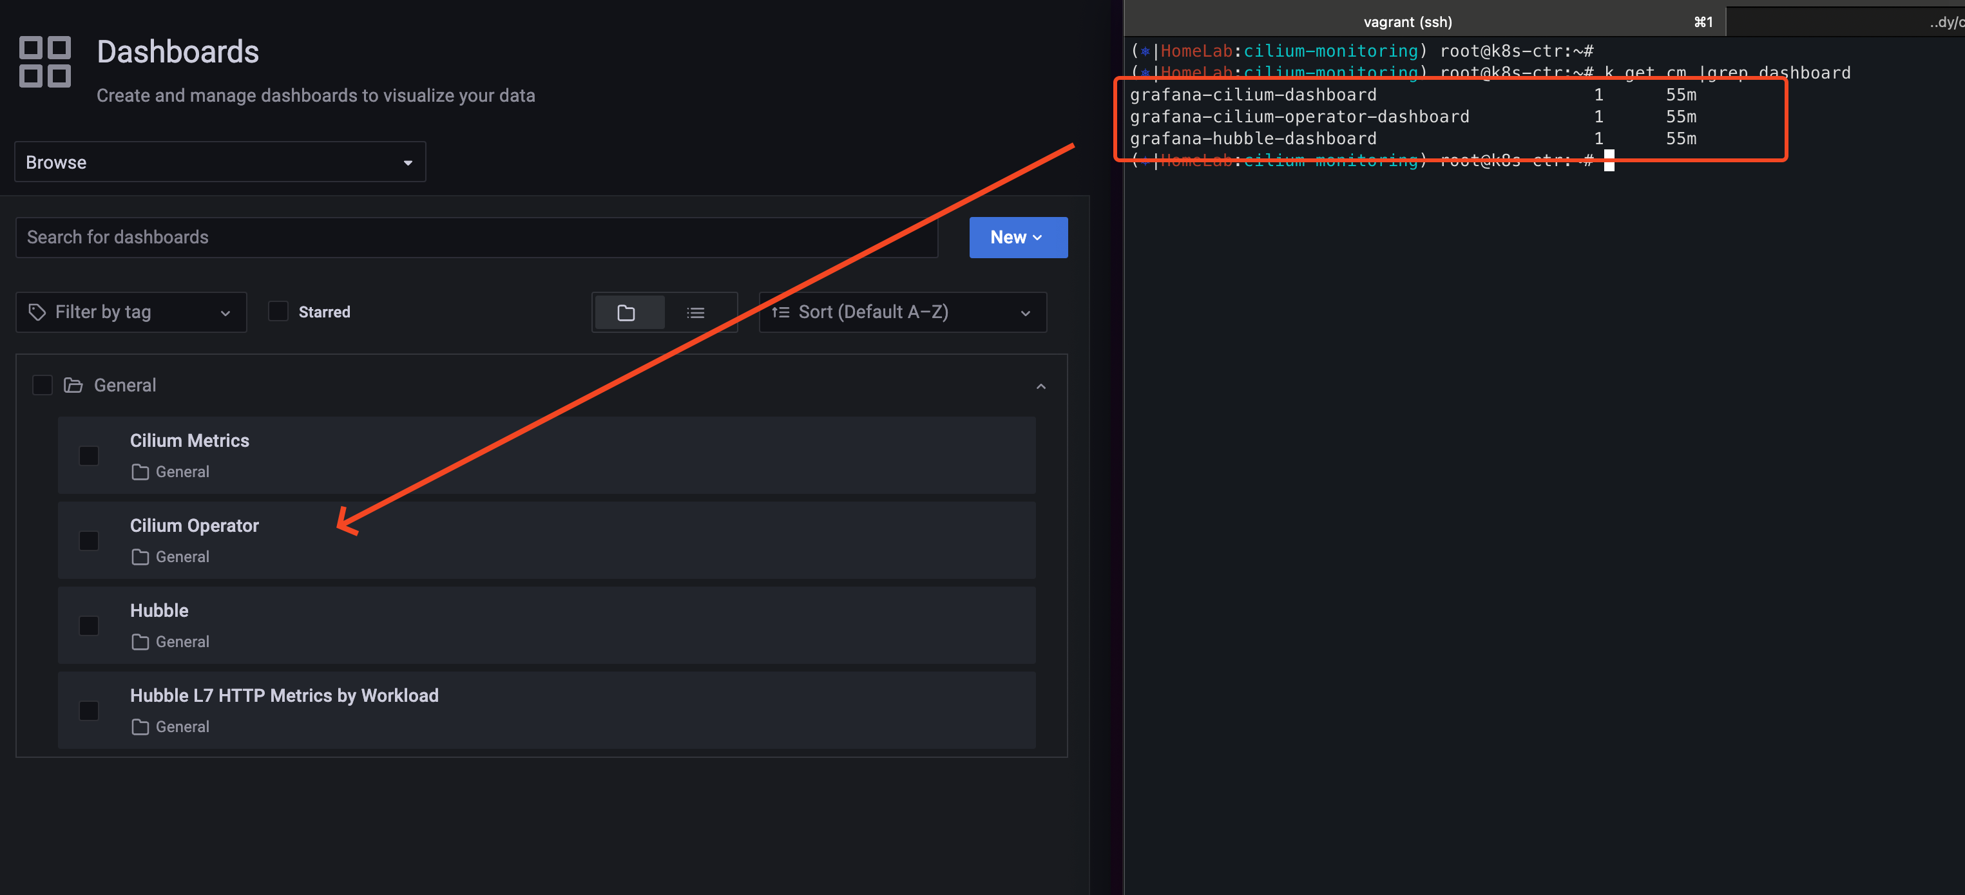Click the tag icon in Filter by tag

tap(37, 312)
